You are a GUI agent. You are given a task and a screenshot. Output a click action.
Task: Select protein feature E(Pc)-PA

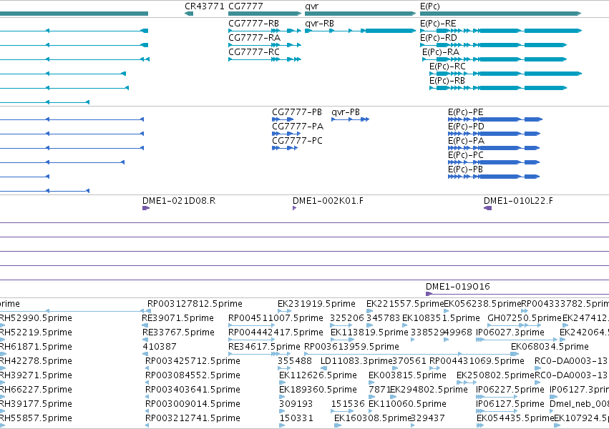[467, 141]
